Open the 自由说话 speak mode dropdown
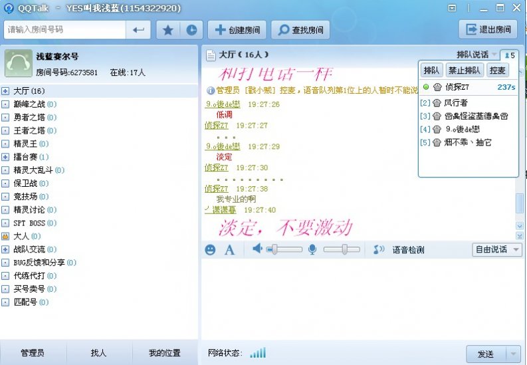527x365 pixels. point(497,249)
